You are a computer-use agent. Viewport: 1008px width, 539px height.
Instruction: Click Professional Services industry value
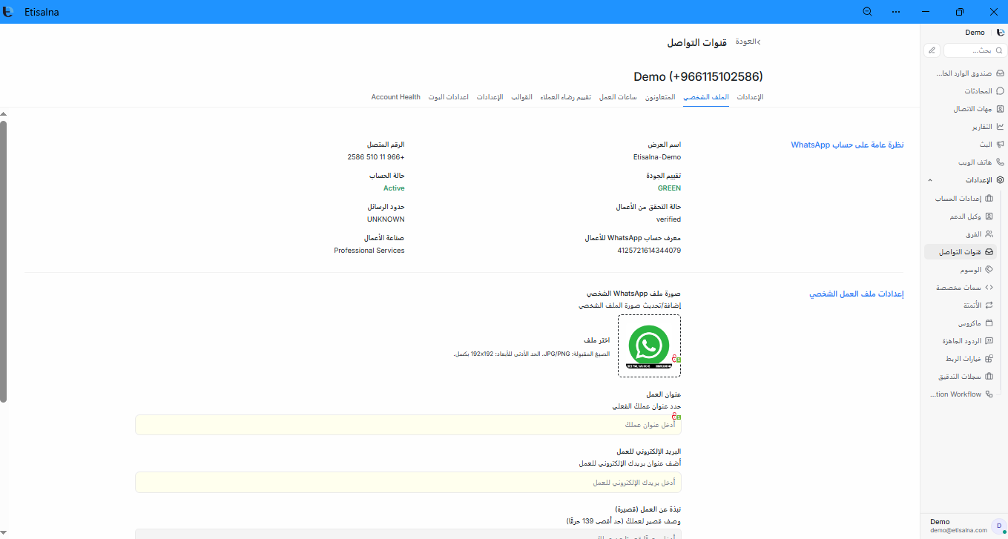369,251
